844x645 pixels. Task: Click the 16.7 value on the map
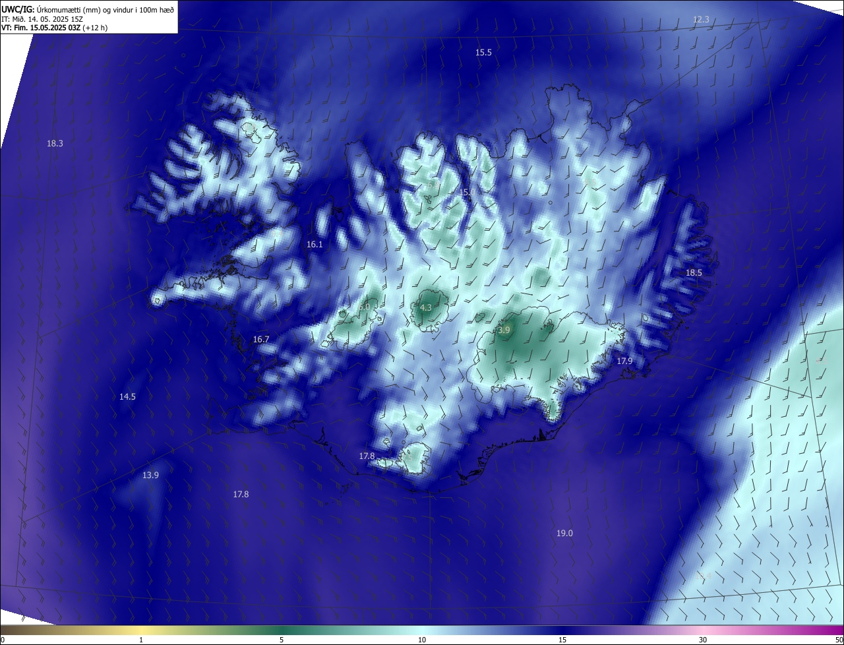(x=261, y=339)
